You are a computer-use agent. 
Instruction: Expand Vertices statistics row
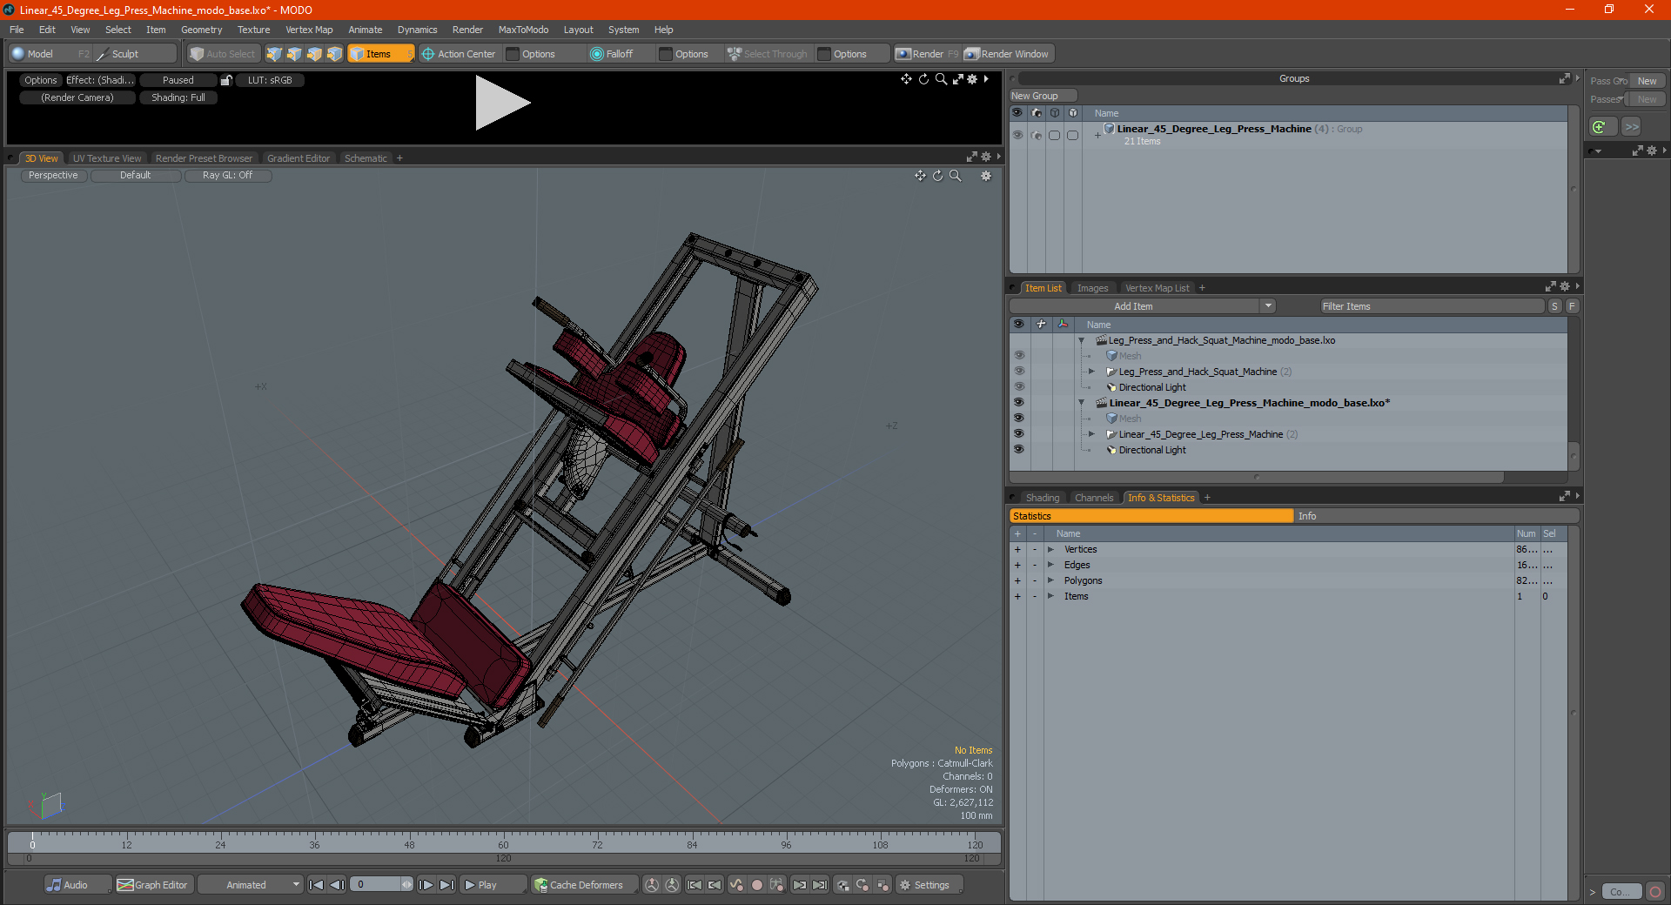coord(1051,549)
